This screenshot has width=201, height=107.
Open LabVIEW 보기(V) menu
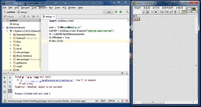click(x=156, y=8)
